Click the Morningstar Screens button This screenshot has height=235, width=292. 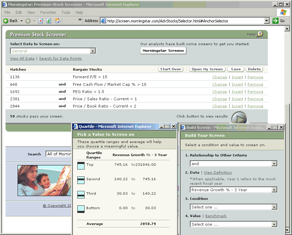(x=163, y=51)
